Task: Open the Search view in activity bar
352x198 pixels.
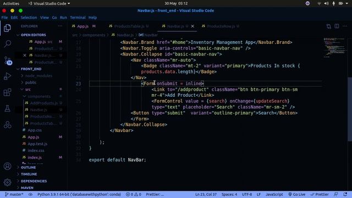Action: [x=7, y=43]
